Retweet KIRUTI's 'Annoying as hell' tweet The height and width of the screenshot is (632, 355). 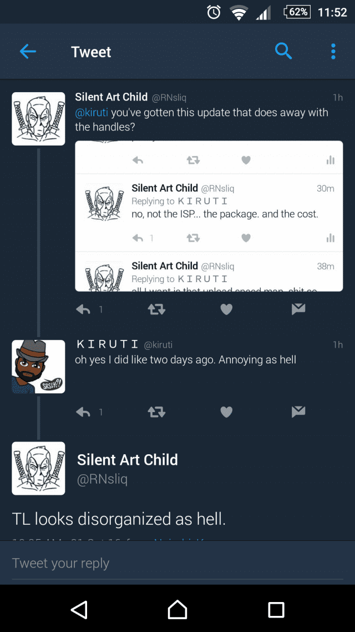[156, 412]
